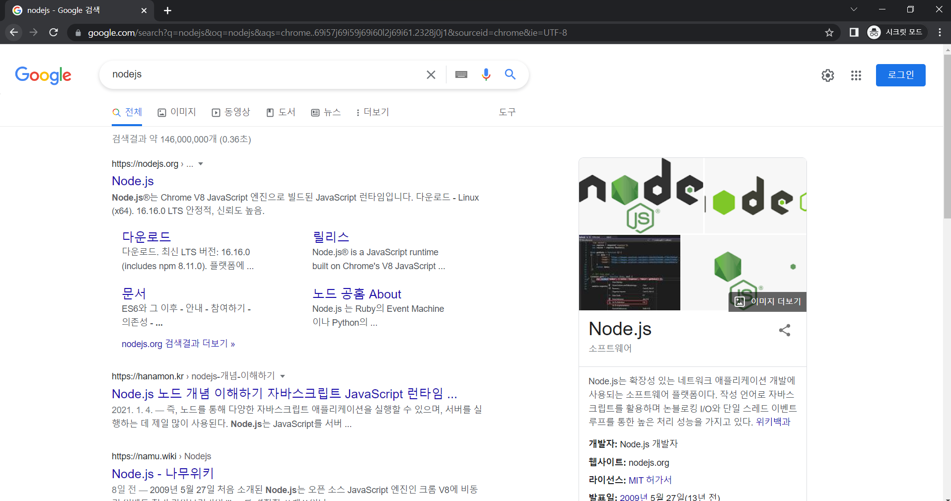Open the code editor screenshot thumbnail
The image size is (951, 501).
(630, 273)
